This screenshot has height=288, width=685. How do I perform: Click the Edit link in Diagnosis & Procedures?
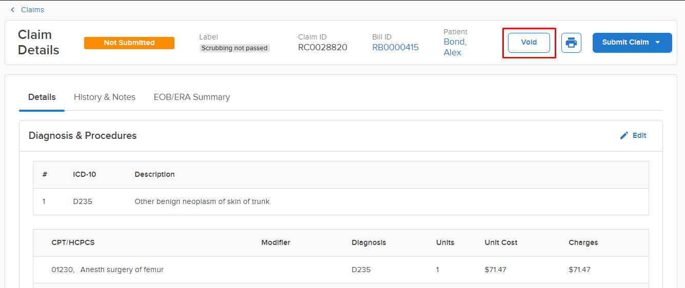coord(639,135)
